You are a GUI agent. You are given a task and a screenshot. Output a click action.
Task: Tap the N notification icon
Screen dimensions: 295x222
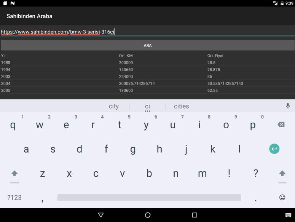point(13,3)
